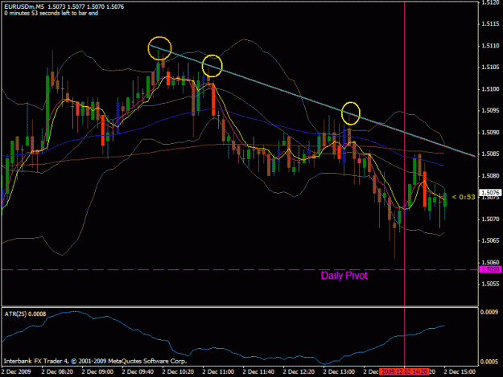This screenshot has height=377, width=503.
Task: Click the '2 Dec 08:20' time axis label
Action: pos(57,371)
